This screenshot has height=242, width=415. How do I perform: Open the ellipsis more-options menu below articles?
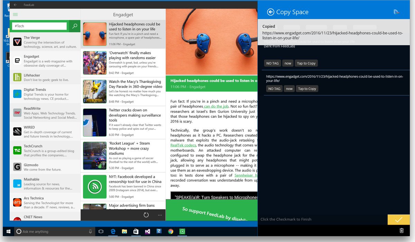pyautogui.click(x=160, y=215)
